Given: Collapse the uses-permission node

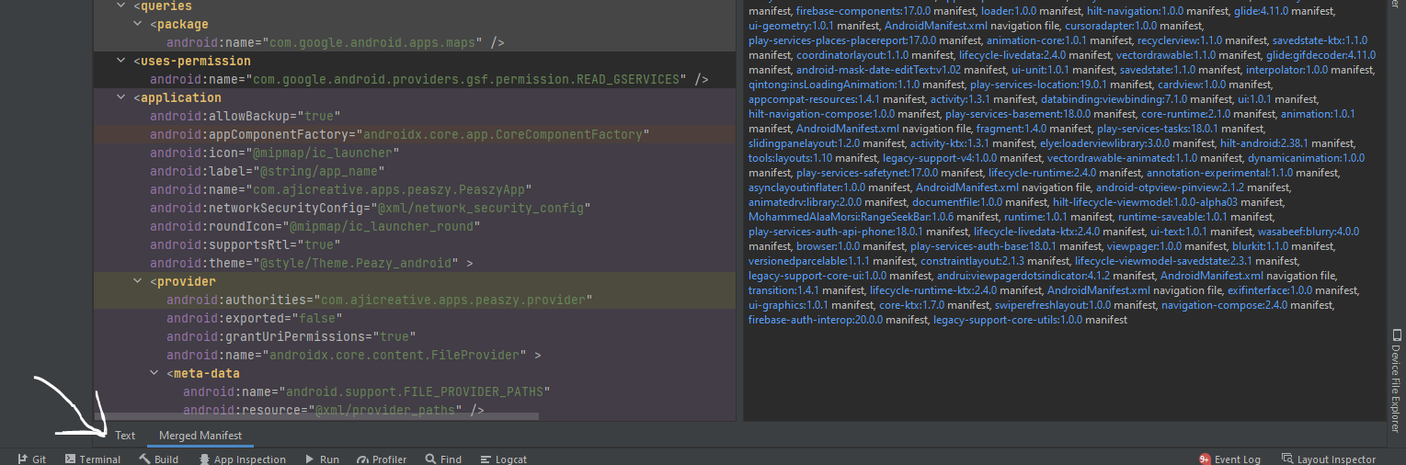Looking at the screenshot, I should click(121, 61).
